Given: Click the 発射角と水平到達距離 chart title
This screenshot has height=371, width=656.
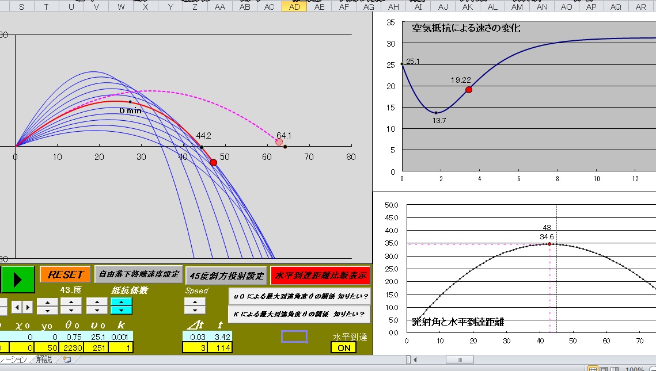Looking at the screenshot, I should click(x=458, y=322).
